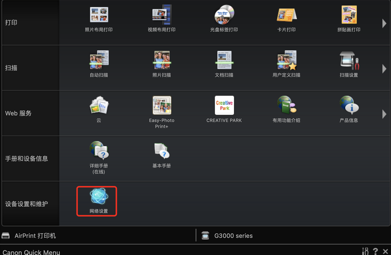391x255 pixels.
Task: Open the 云 cloud service
Action: click(99, 109)
